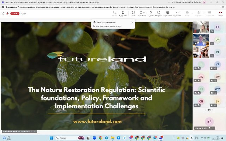Go to next page of participants
This screenshot has height=141, width=226.
214,110
